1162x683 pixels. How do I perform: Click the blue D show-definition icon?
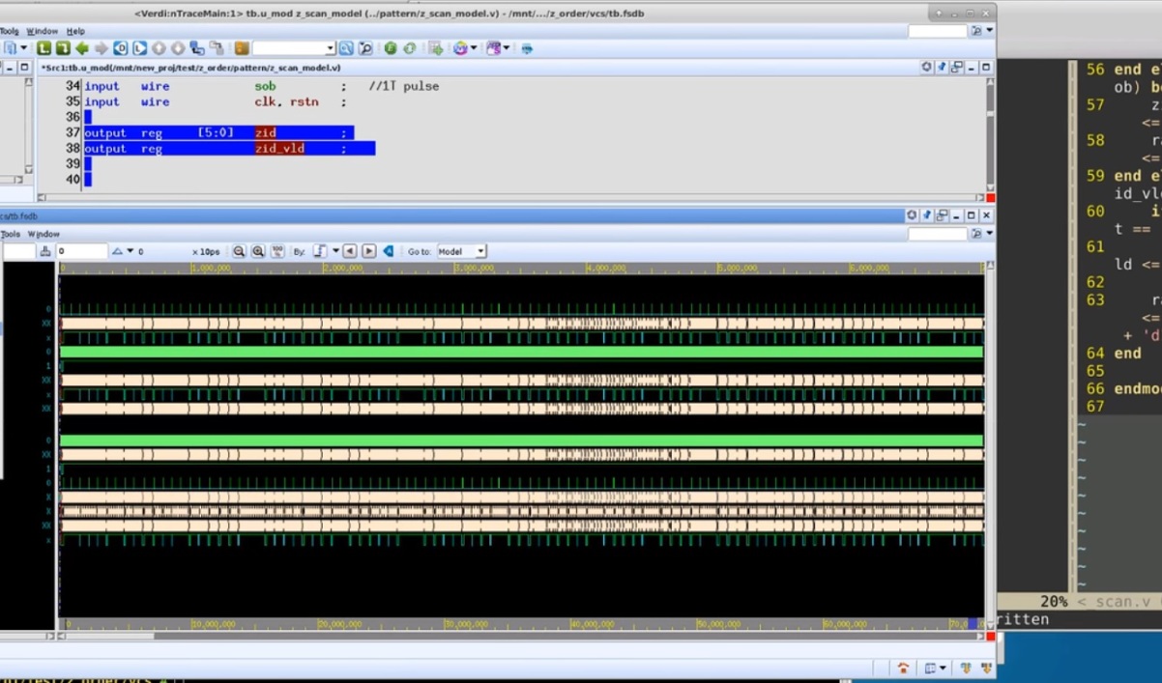coord(120,48)
